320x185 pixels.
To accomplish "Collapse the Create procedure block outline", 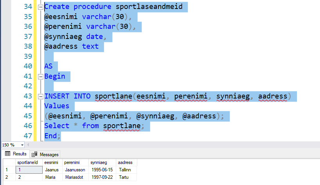I will [40, 7].
